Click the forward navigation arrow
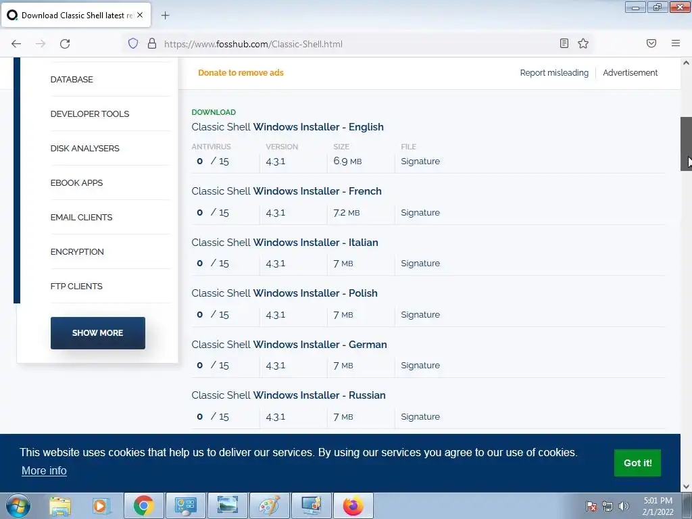This screenshot has width=692, height=519. pyautogui.click(x=41, y=44)
